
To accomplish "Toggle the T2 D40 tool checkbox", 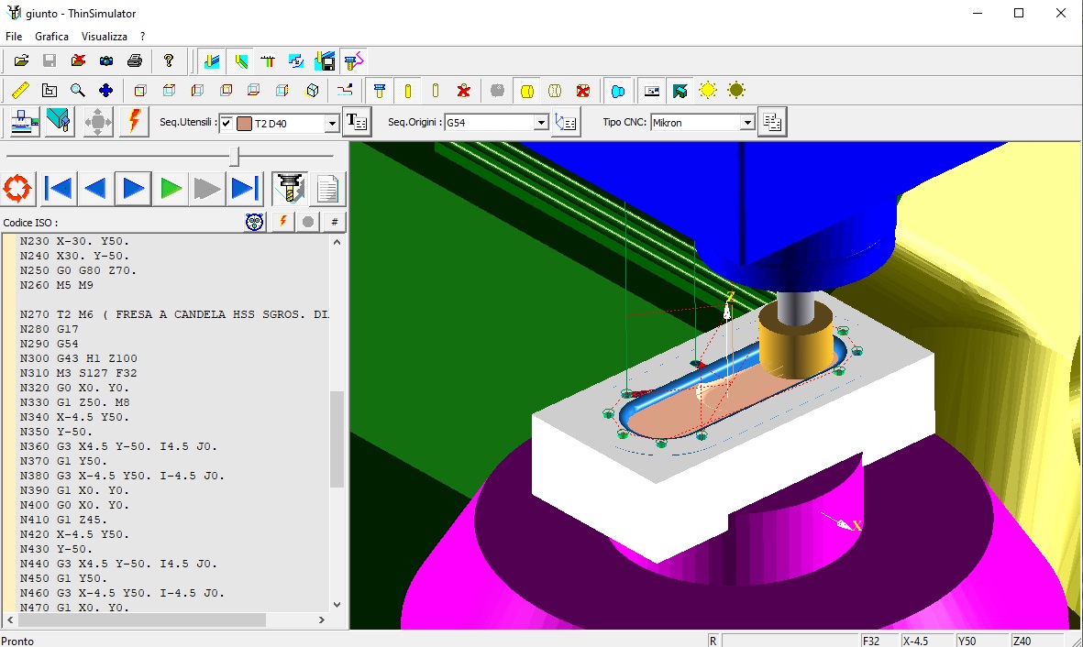I will click(x=227, y=123).
